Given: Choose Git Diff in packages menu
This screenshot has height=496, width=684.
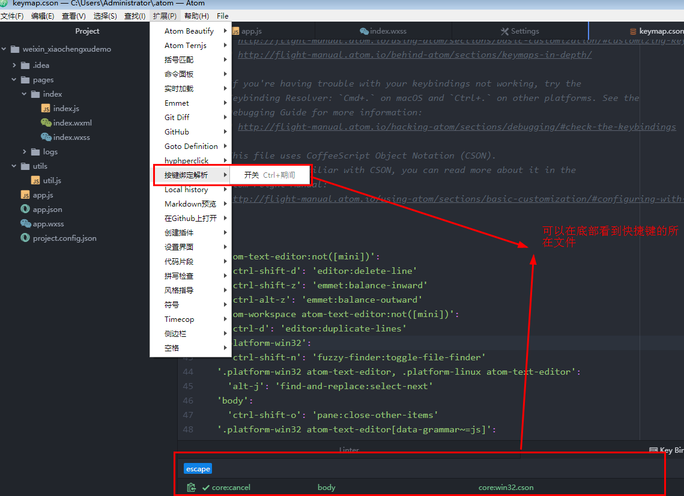Looking at the screenshot, I should coord(190,117).
